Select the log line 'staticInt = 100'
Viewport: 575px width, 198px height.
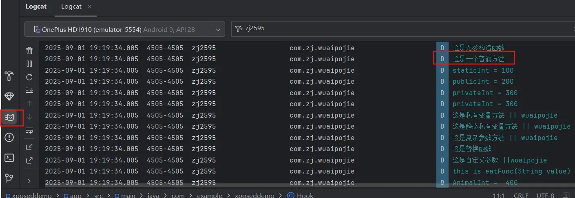click(x=483, y=70)
